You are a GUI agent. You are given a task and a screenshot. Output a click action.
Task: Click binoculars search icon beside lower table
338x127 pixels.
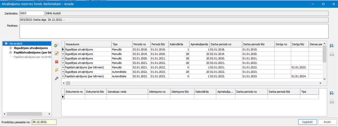[332, 102]
